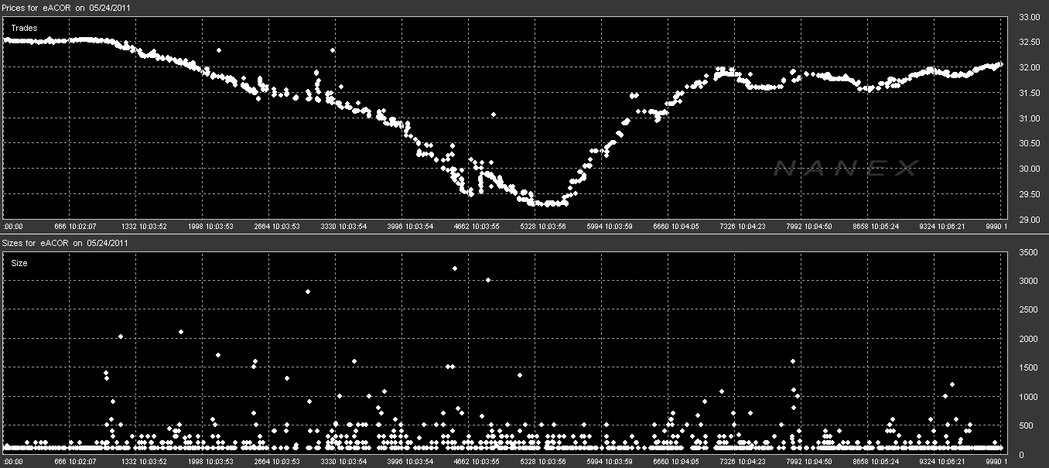The image size is (1049, 468).
Task: Click the size data point at exactly 3000
Action: 488,280
